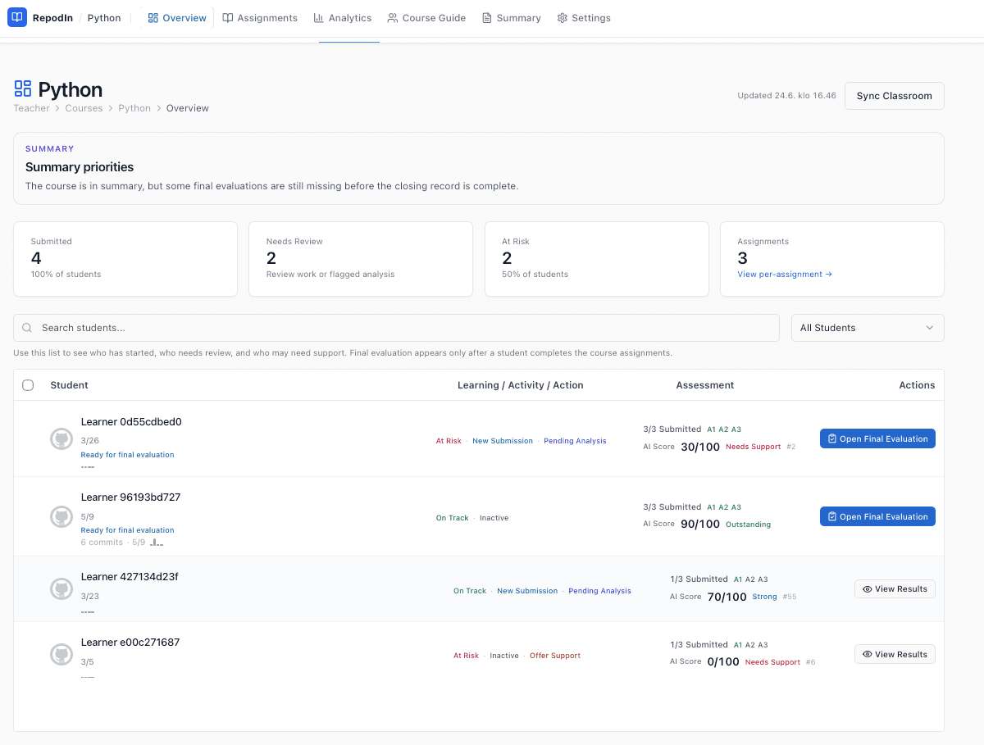Click the magnifier icon in the search box
The width and height of the screenshot is (984, 745).
[x=28, y=328]
